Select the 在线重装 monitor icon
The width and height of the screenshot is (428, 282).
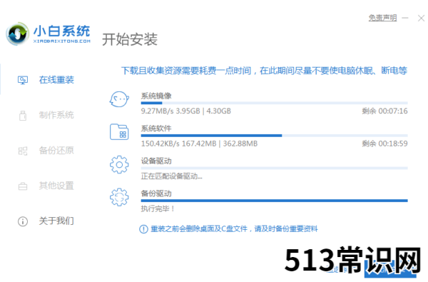(x=23, y=80)
